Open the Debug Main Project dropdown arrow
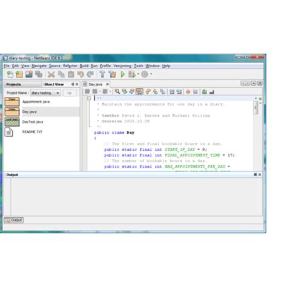The image size is (287, 287). click(138, 74)
